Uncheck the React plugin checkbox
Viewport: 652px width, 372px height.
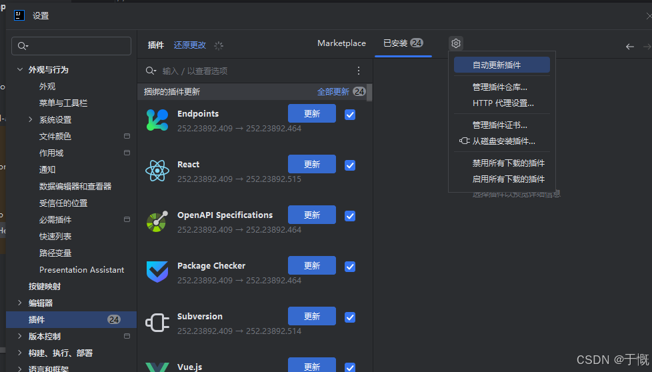pos(350,165)
